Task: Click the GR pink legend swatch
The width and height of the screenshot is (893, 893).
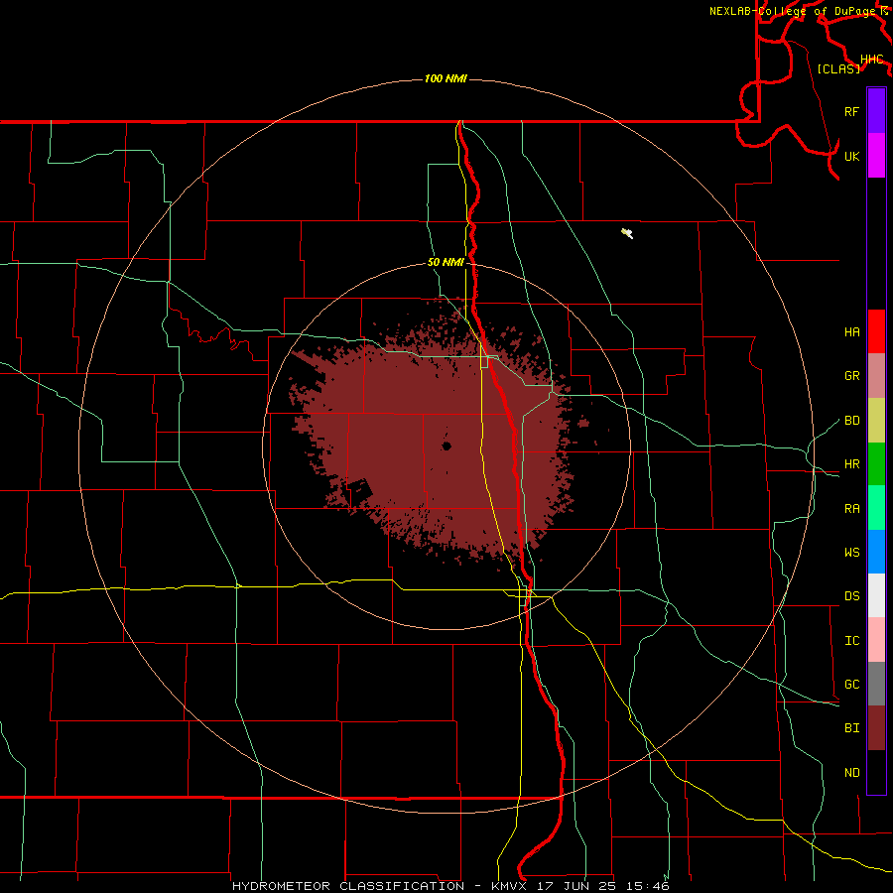Action: [x=876, y=376]
